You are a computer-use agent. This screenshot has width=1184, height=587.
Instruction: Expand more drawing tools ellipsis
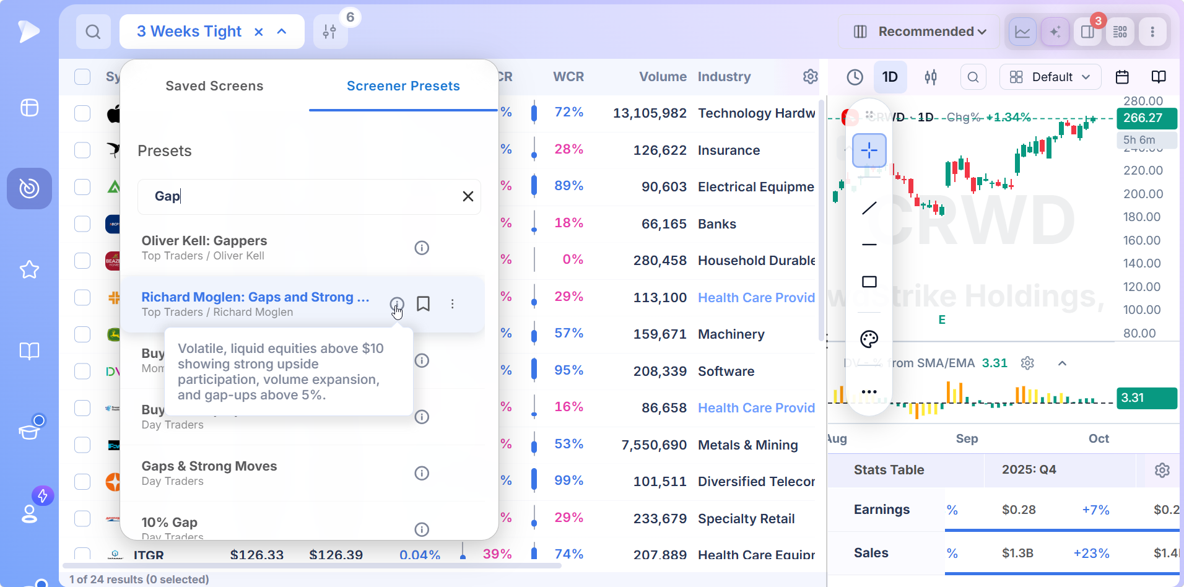(869, 391)
